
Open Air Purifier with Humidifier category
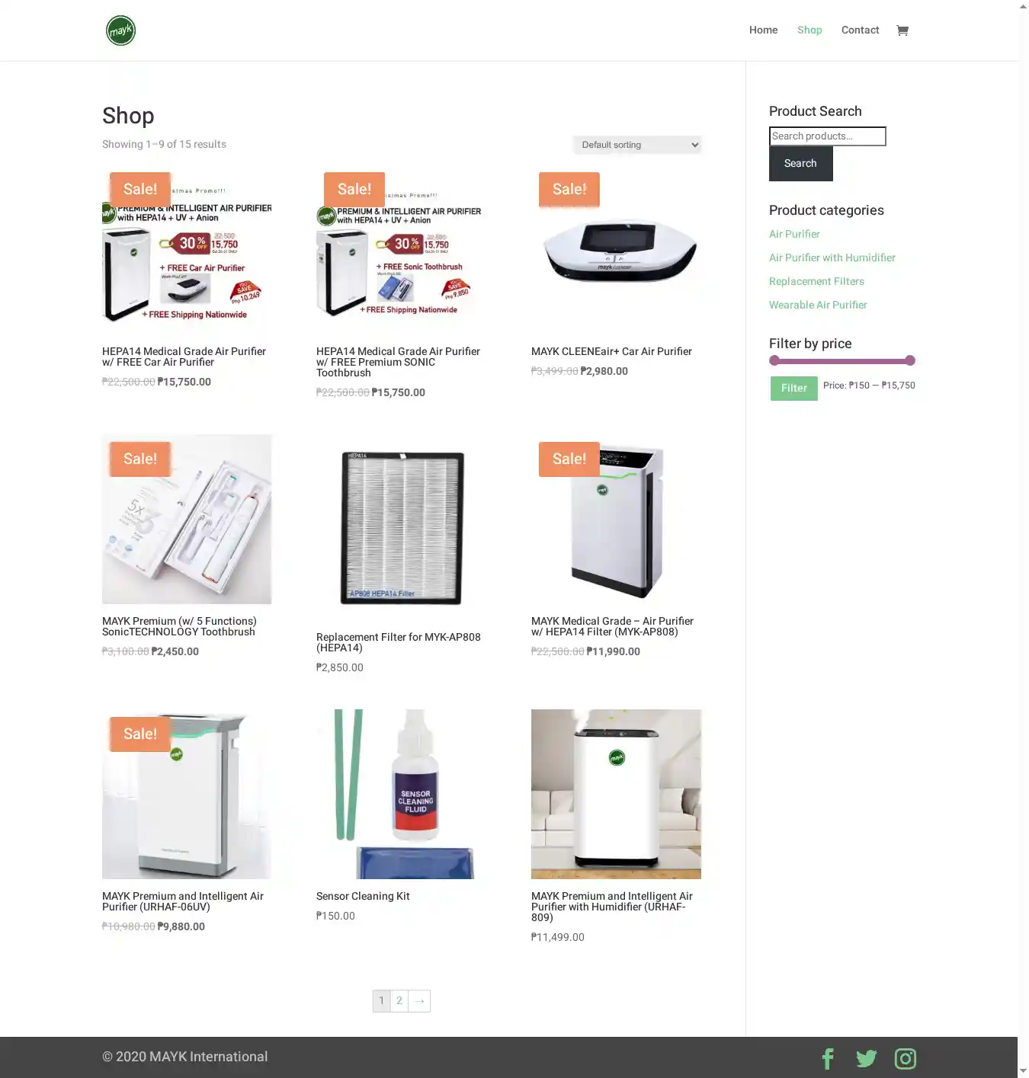[x=832, y=258]
